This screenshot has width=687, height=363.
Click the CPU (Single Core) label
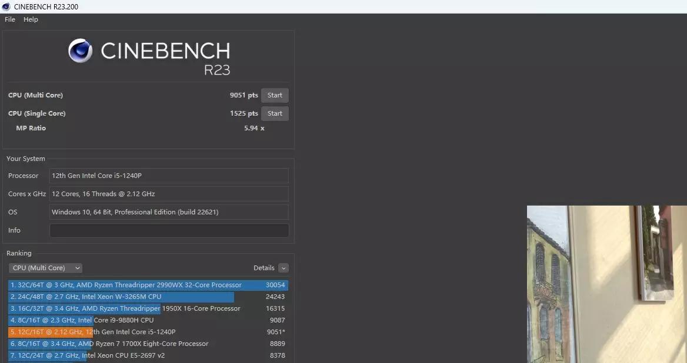tap(37, 113)
